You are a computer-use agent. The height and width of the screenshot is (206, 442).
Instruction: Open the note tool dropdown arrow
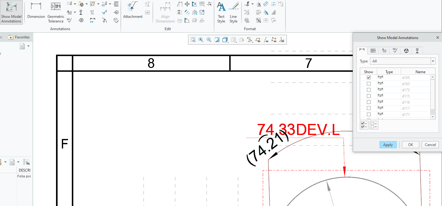[x=75, y=12]
